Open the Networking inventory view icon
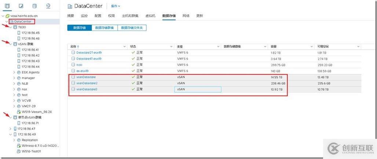 [x=48, y=6]
